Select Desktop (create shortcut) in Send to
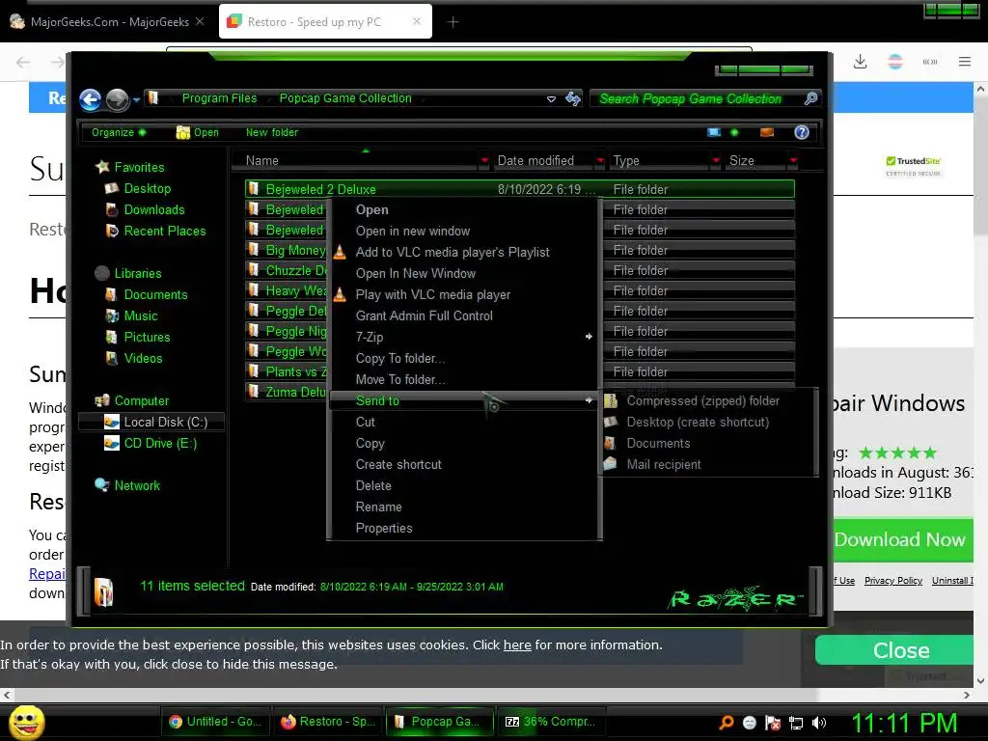Image resolution: width=988 pixels, height=741 pixels. pyautogui.click(x=698, y=423)
